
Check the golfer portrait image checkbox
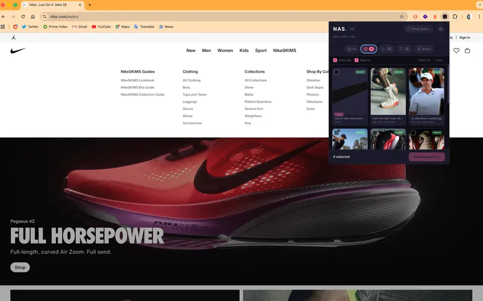413,72
